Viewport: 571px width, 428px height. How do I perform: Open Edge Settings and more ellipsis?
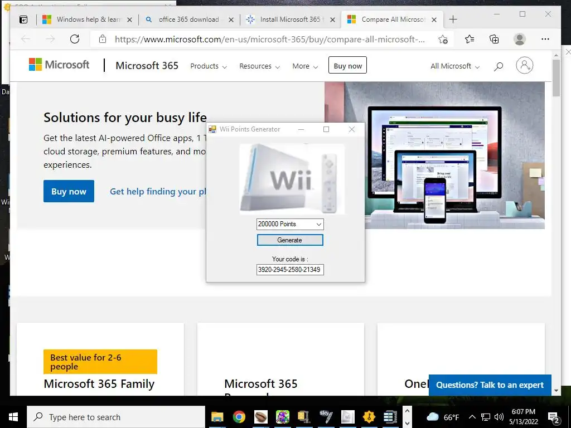point(545,39)
